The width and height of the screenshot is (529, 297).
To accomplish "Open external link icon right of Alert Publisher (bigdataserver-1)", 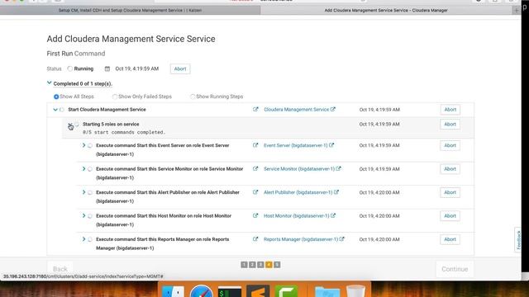I will point(336,192).
